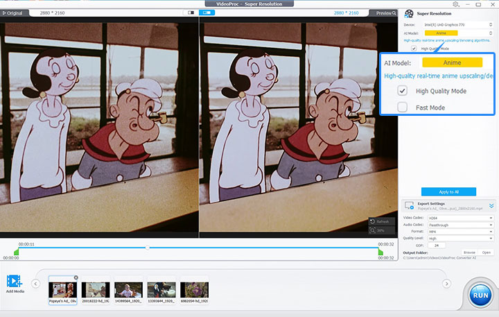This screenshot has width=499, height=317.
Task: Click the green end trim marker
Action: click(380, 252)
